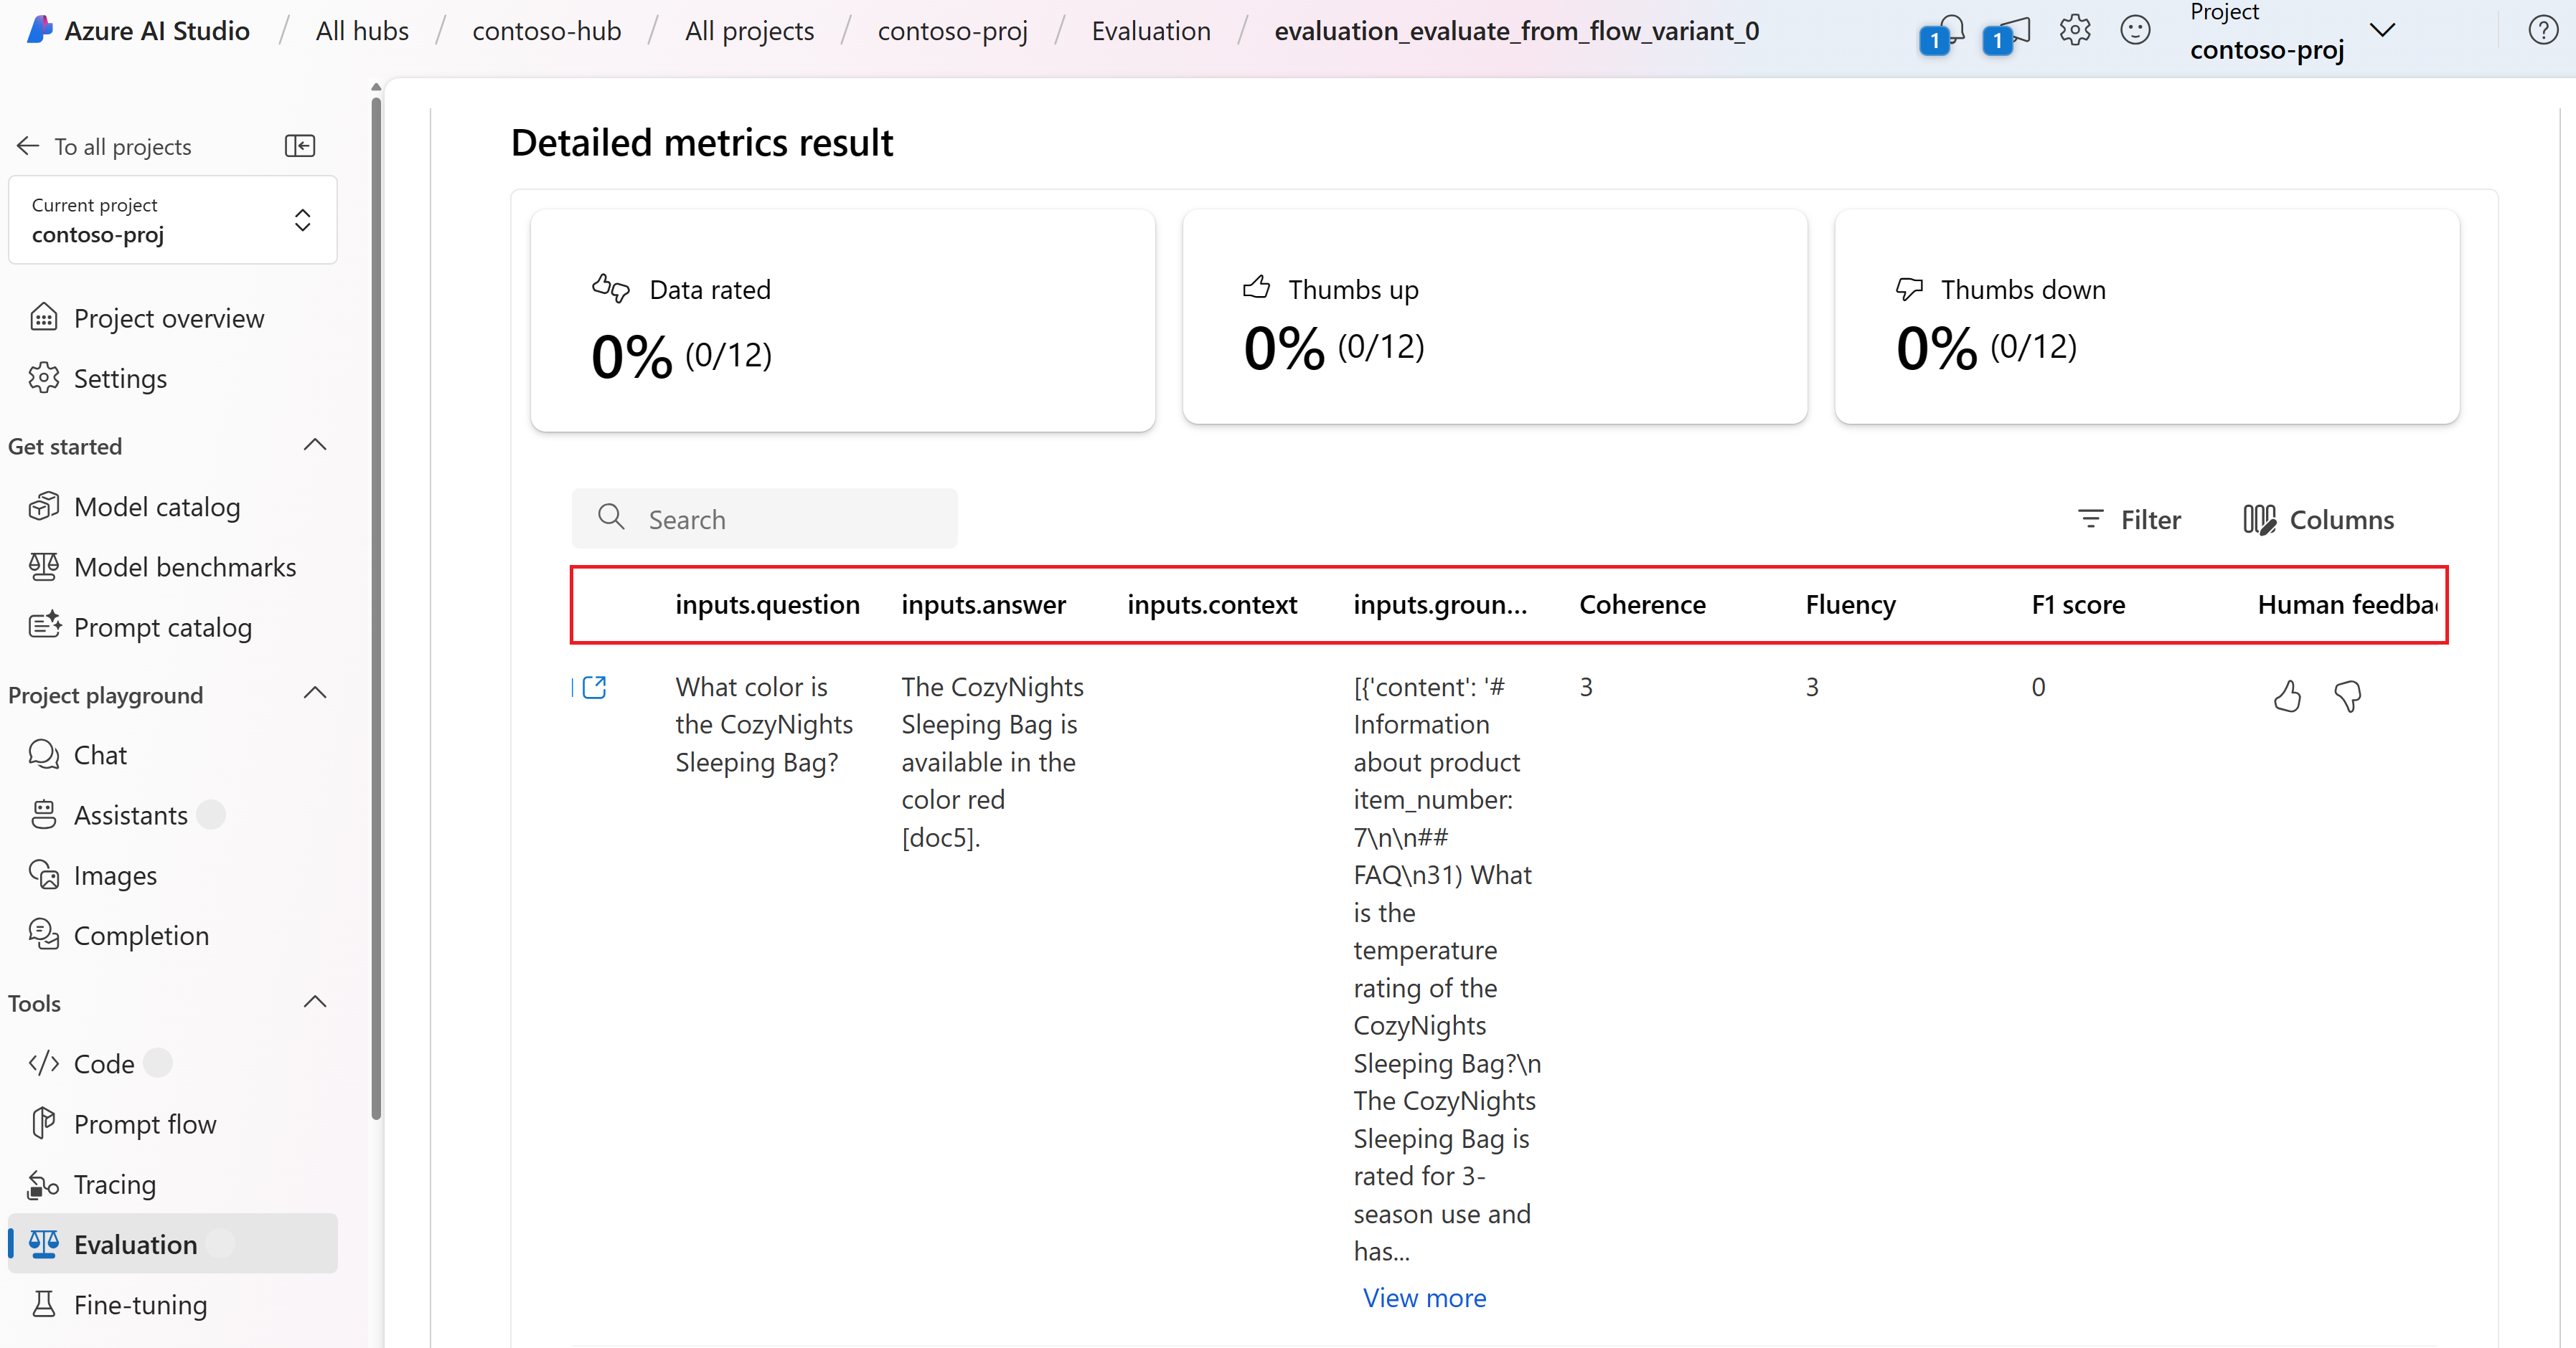Image resolution: width=2576 pixels, height=1348 pixels.
Task: Open row details via external link icon
Action: click(x=594, y=688)
